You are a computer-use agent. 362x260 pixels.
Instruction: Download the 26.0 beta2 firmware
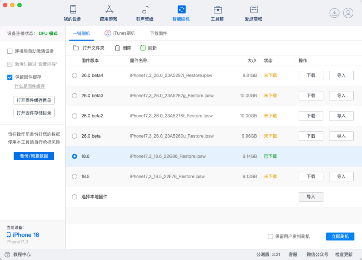pos(311,116)
